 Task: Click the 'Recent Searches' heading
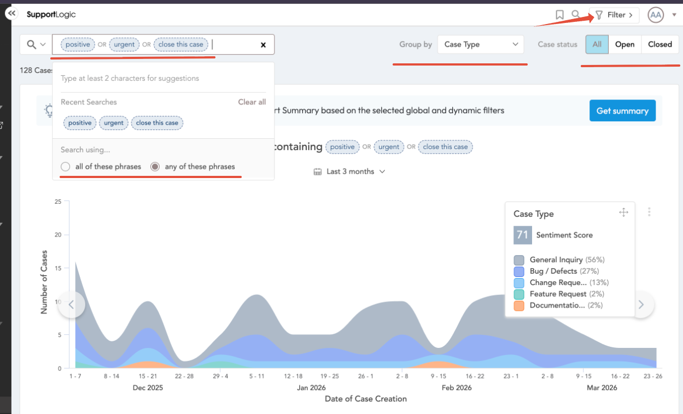(89, 102)
